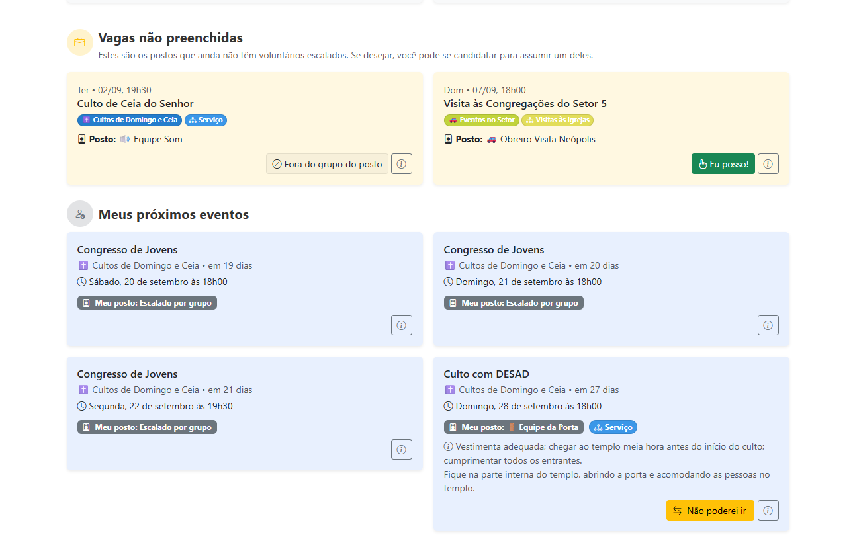
Task: Show info for Congresso de Jovens Saturday event
Action: click(401, 325)
